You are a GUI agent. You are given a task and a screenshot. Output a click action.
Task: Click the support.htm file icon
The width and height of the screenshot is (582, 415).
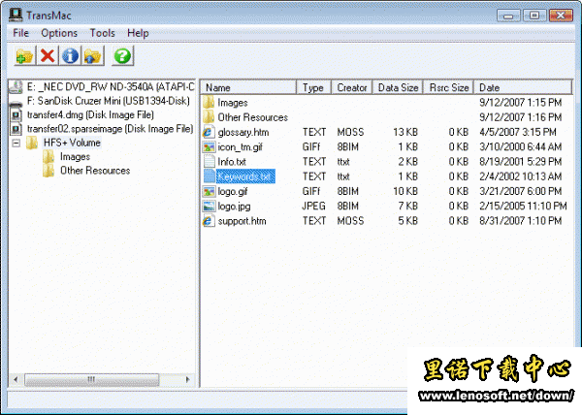pyautogui.click(x=209, y=221)
